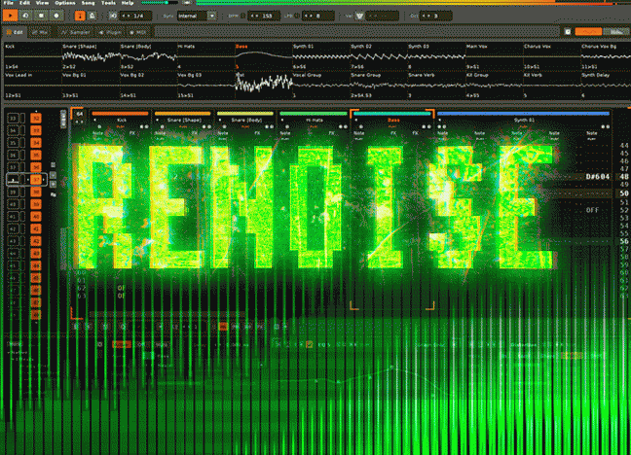Collapse the Kick track with its arrow
The width and height of the screenshot is (631, 455).
(95, 121)
